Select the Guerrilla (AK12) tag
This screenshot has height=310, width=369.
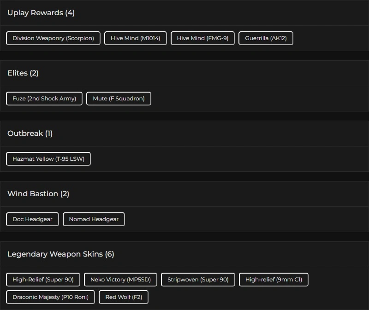266,38
